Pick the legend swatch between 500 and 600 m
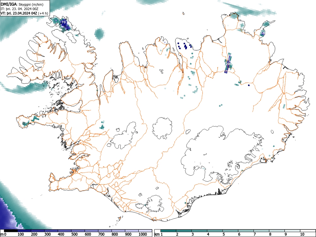This screenshot has height=237, width=316. (x=78, y=231)
